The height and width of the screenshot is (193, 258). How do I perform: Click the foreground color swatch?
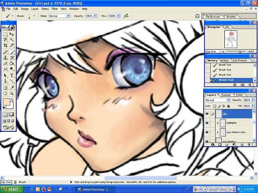(6, 101)
